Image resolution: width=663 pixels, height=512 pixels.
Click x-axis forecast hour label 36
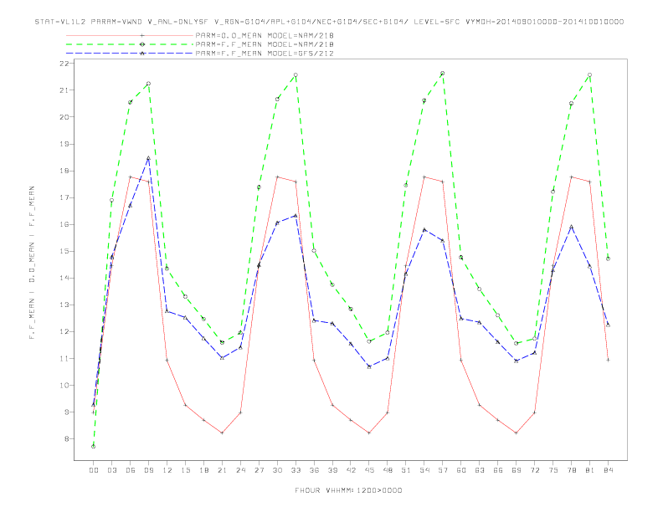tap(314, 470)
